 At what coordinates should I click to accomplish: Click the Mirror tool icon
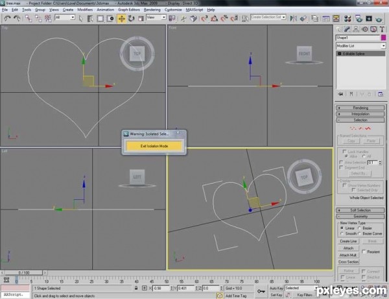294,18
